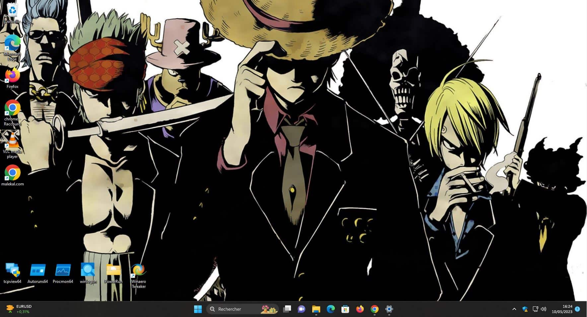Select the Autoruns64 desktop icon
The width and height of the screenshot is (587, 317).
click(37, 273)
